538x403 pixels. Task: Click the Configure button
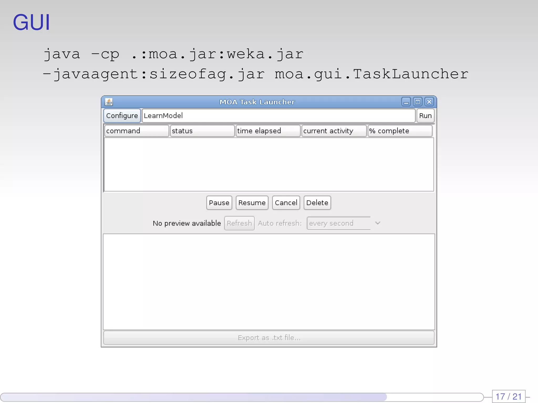[x=122, y=116]
